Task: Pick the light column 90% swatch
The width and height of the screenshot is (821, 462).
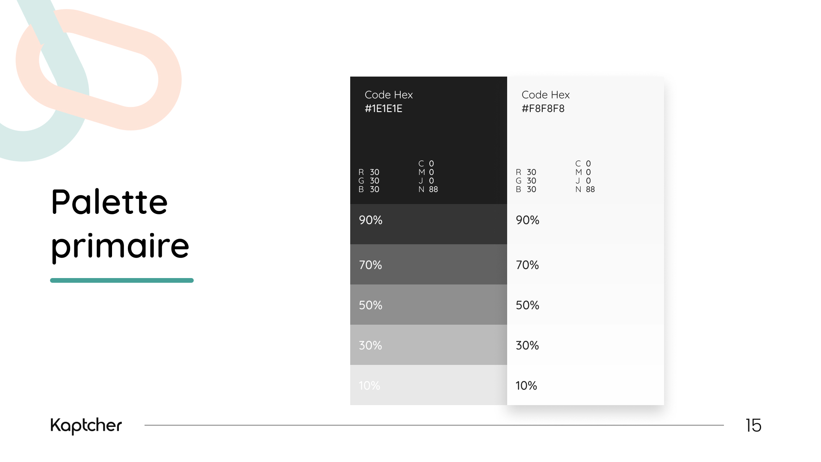Action: [585, 224]
